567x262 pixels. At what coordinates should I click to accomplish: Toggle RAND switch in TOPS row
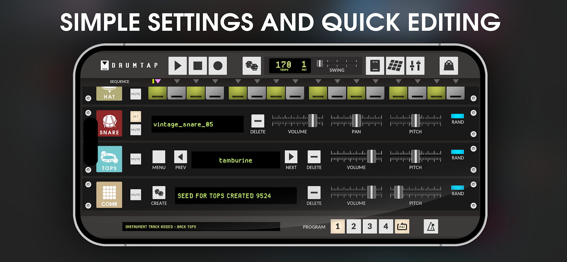(x=457, y=152)
